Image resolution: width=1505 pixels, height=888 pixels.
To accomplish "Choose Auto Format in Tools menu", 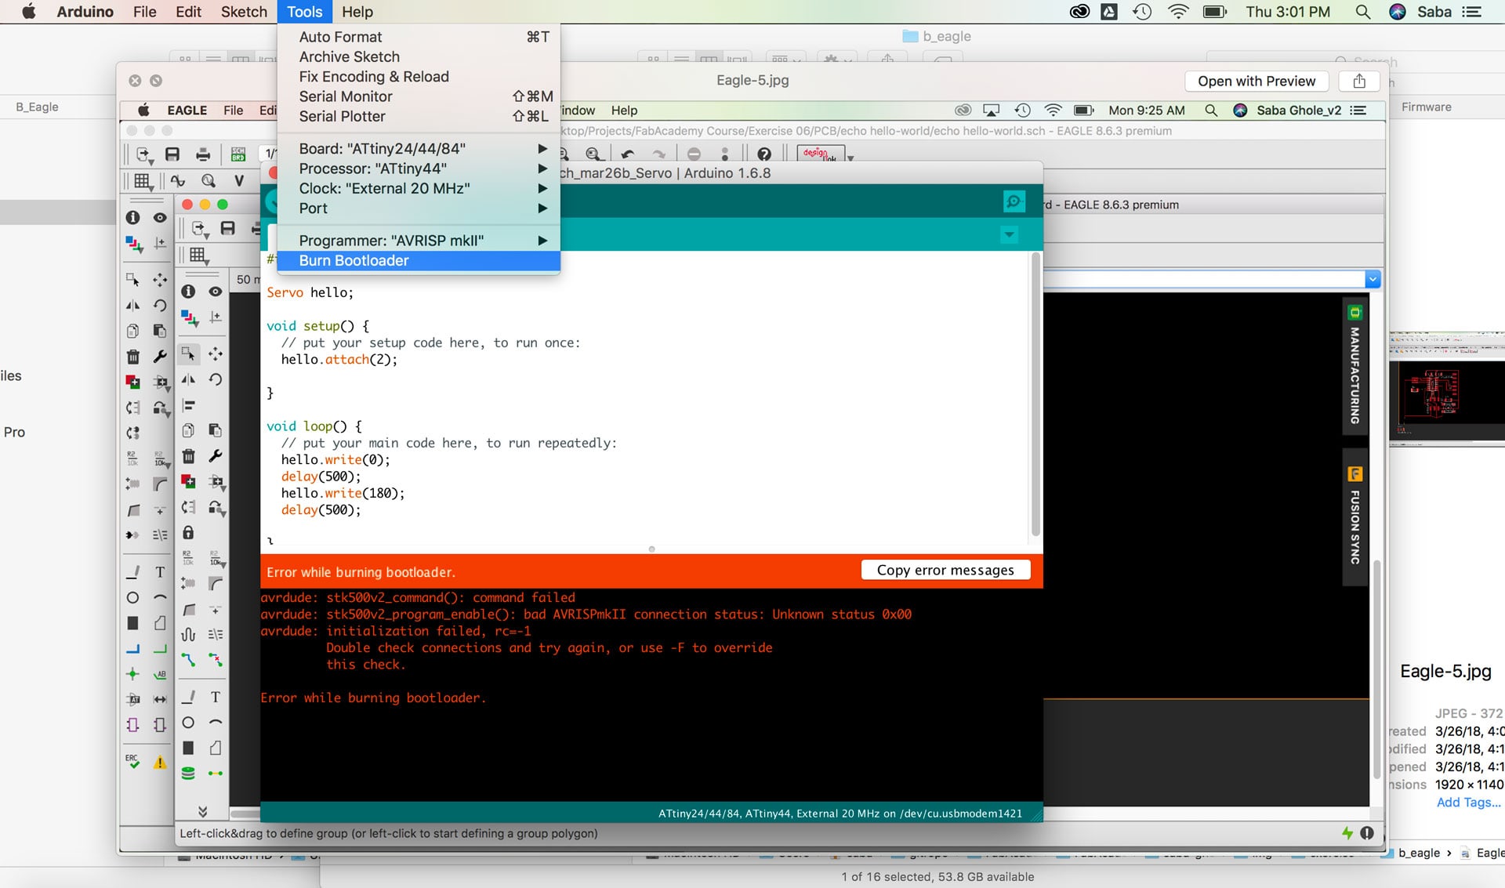I will pos(419,37).
